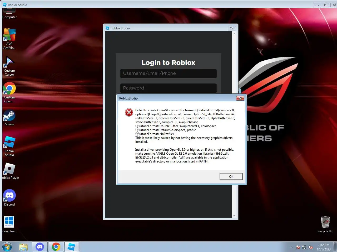Select the Recycle Bin desktop icon
Screen dimensions: 337x252
tap(325, 224)
